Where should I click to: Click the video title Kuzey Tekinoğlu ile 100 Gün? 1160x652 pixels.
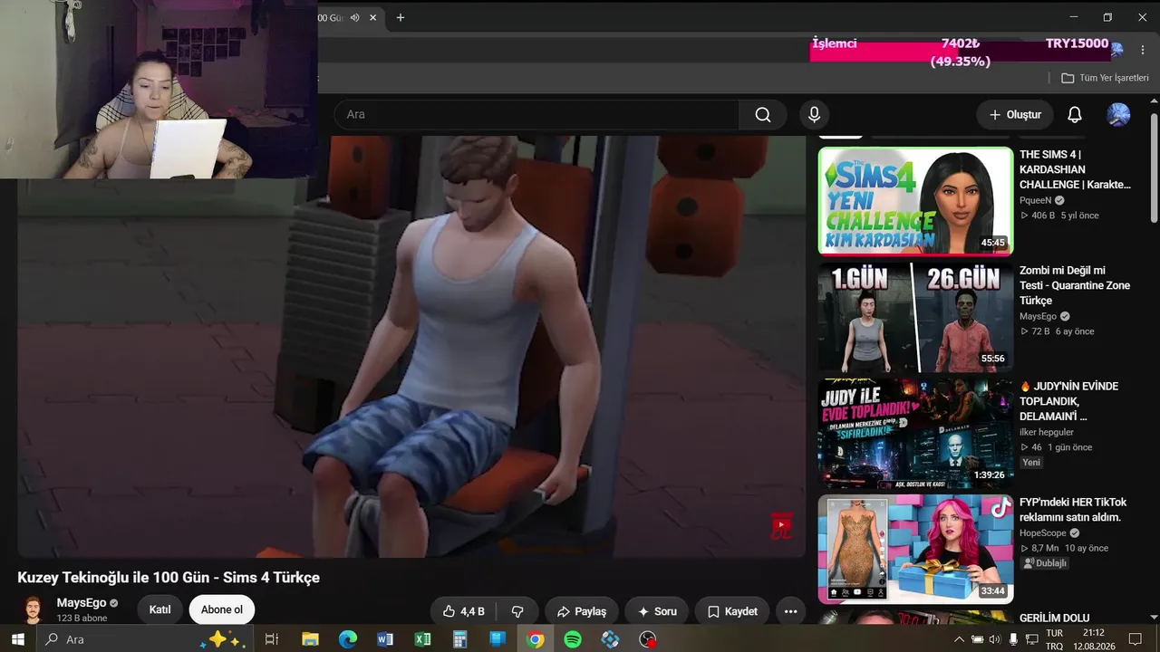(x=169, y=578)
